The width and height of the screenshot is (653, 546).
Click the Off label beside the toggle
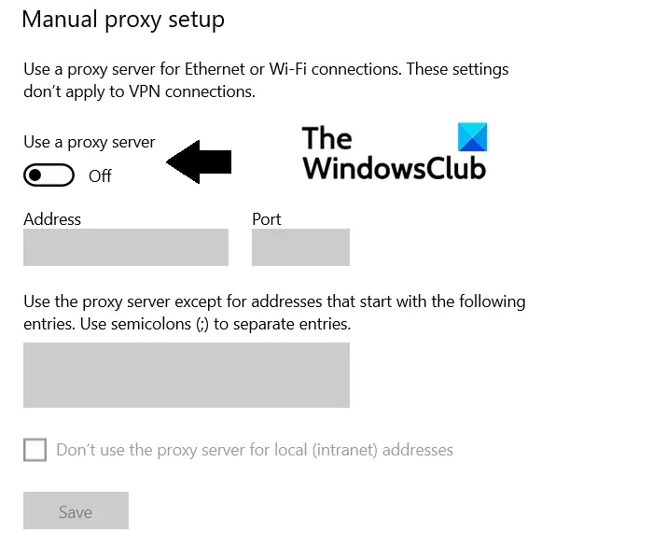[x=100, y=175]
